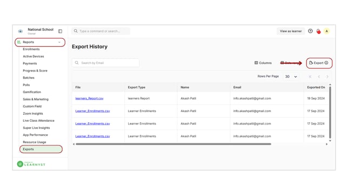
Task: Click the vertical table scrollbar
Action: pos(330,113)
